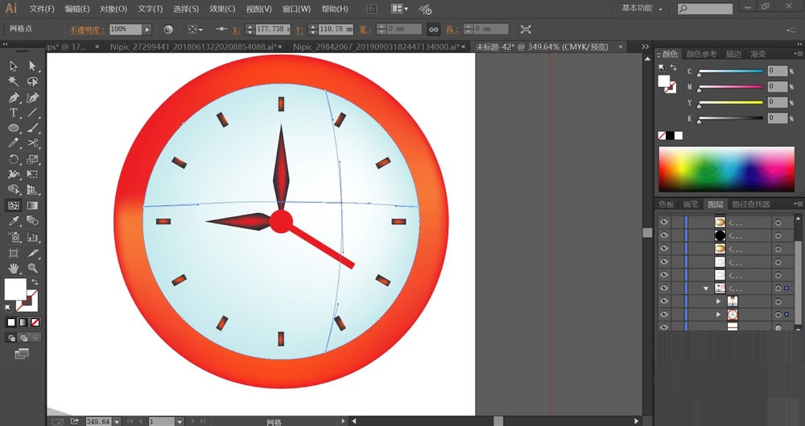Toggle the link width and height proportions button
The width and height of the screenshot is (805, 426).
coord(434,30)
